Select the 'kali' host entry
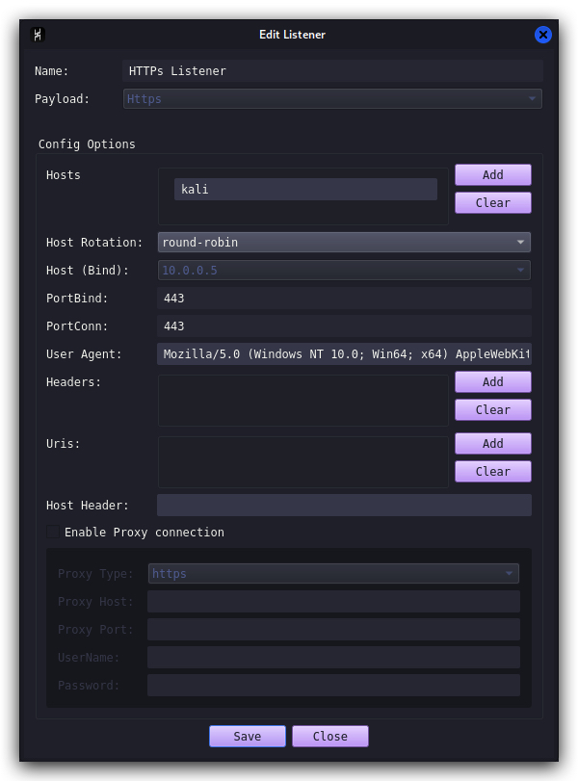This screenshot has width=578, height=781. 305,190
